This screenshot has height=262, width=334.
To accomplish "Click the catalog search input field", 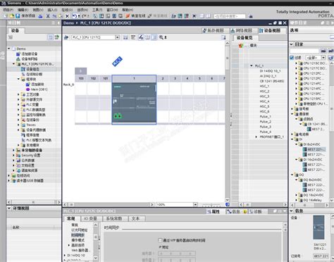I will pos(304,51).
